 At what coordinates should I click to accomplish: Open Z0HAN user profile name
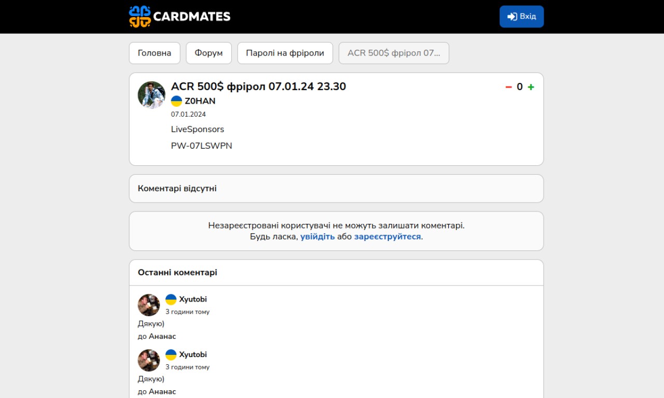tap(200, 101)
